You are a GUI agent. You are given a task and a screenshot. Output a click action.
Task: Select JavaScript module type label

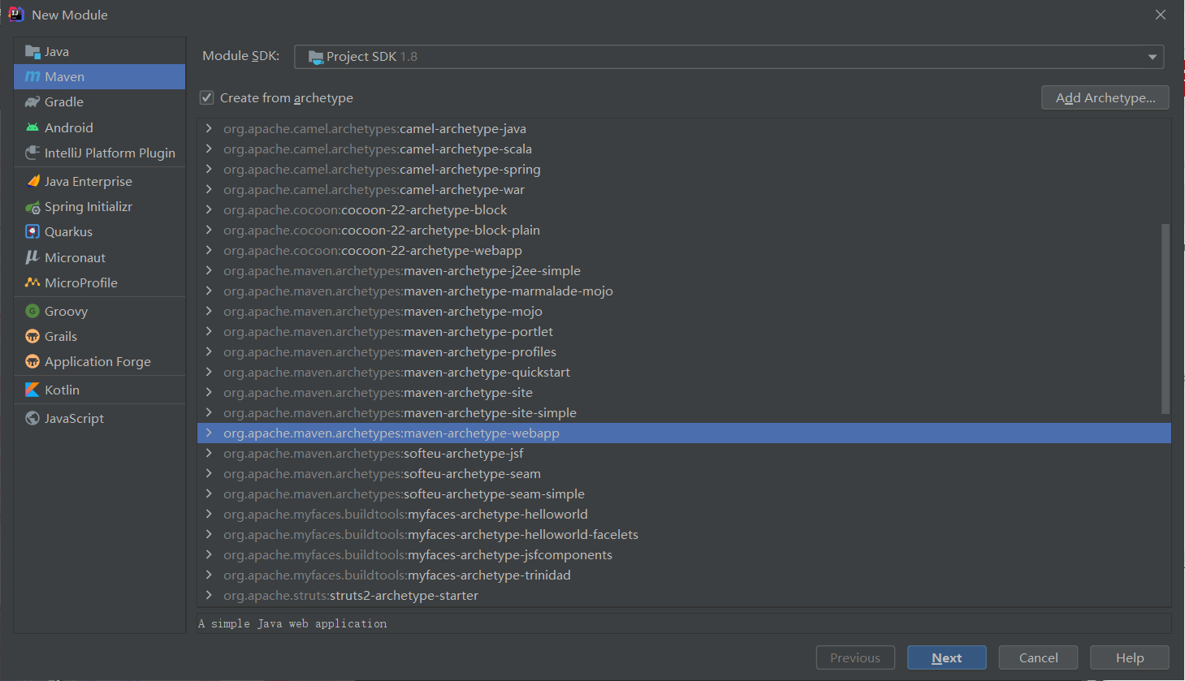(74, 419)
